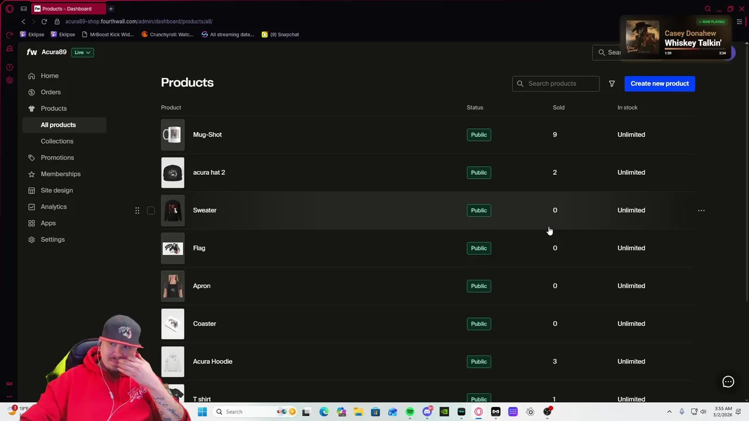Focus the Search products field

coord(555,84)
